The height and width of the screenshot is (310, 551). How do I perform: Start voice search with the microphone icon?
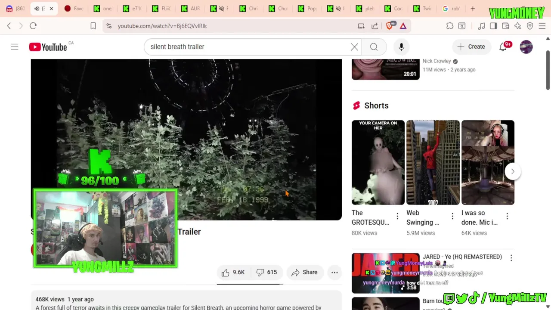pyautogui.click(x=401, y=46)
